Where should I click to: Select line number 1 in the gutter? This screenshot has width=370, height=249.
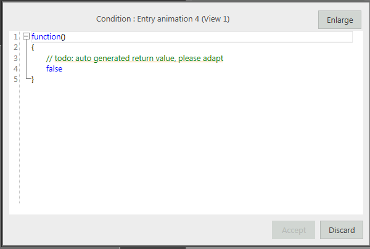tap(15, 37)
